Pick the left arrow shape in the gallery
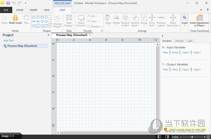 pyautogui.click(x=38, y=21)
